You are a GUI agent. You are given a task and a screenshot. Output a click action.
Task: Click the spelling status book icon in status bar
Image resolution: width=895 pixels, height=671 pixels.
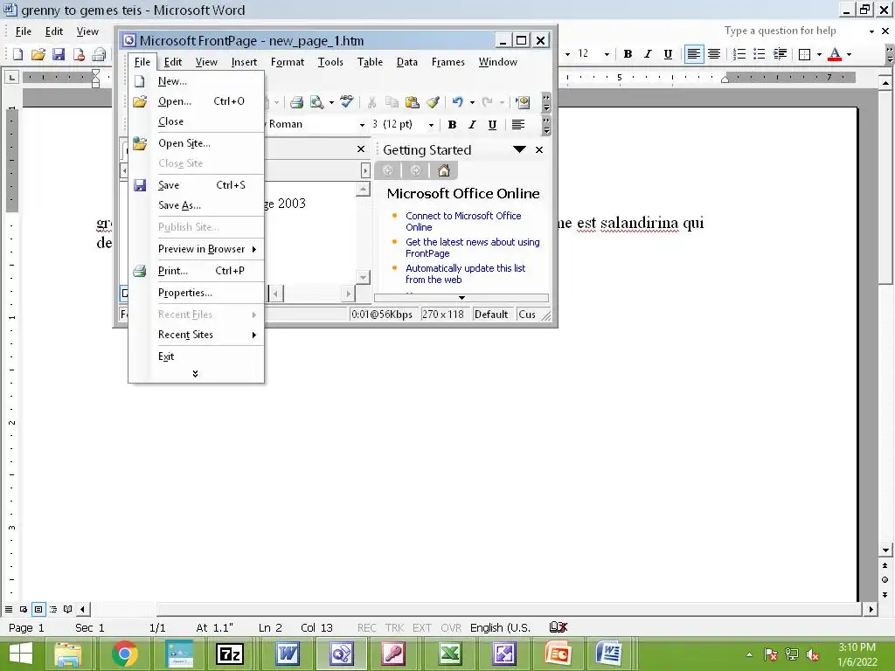click(x=559, y=627)
